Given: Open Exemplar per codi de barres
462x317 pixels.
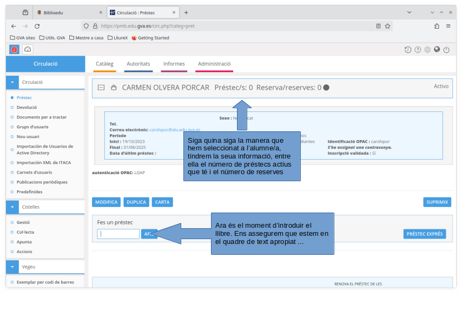Looking at the screenshot, I should pos(45,282).
